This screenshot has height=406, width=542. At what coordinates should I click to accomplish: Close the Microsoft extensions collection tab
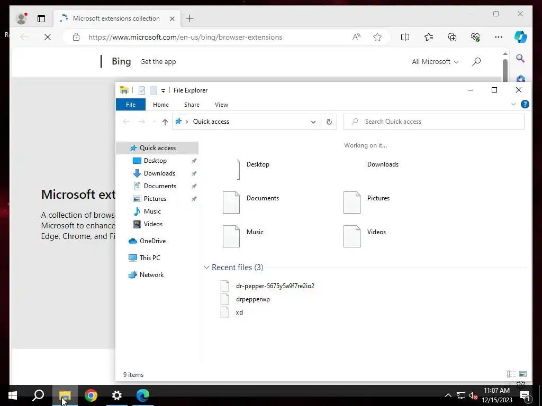(x=172, y=19)
